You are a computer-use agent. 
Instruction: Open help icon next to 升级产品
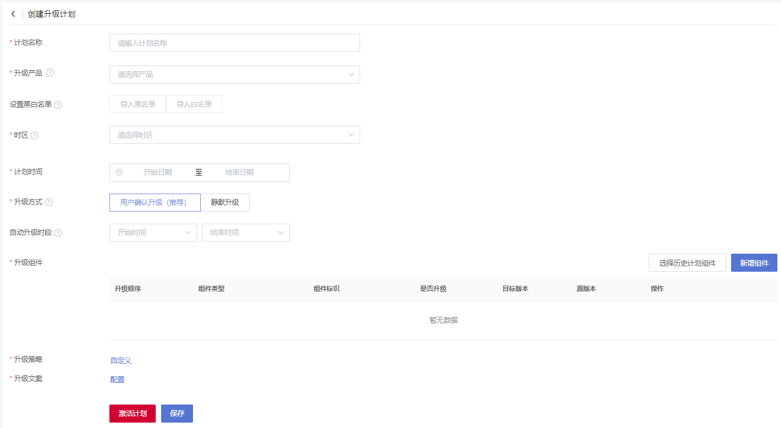coord(50,73)
